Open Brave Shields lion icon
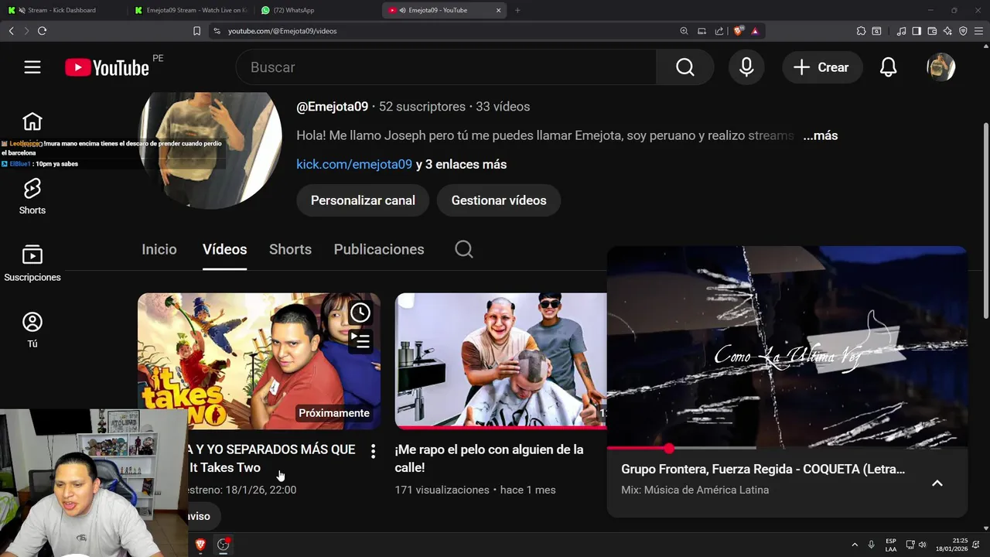 pyautogui.click(x=739, y=31)
